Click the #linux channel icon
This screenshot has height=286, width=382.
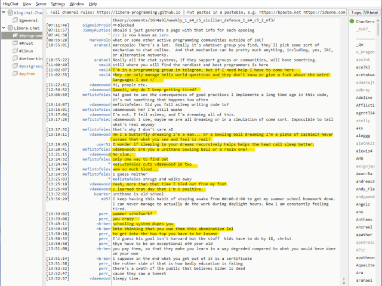coord(15,51)
